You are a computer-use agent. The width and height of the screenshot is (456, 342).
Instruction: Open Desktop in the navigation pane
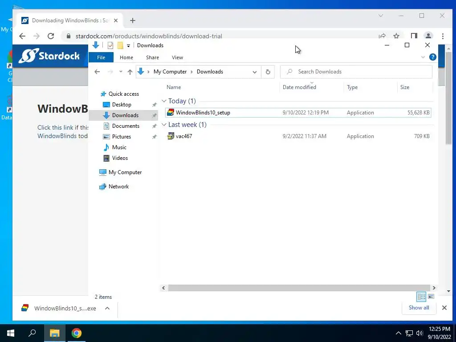122,105
